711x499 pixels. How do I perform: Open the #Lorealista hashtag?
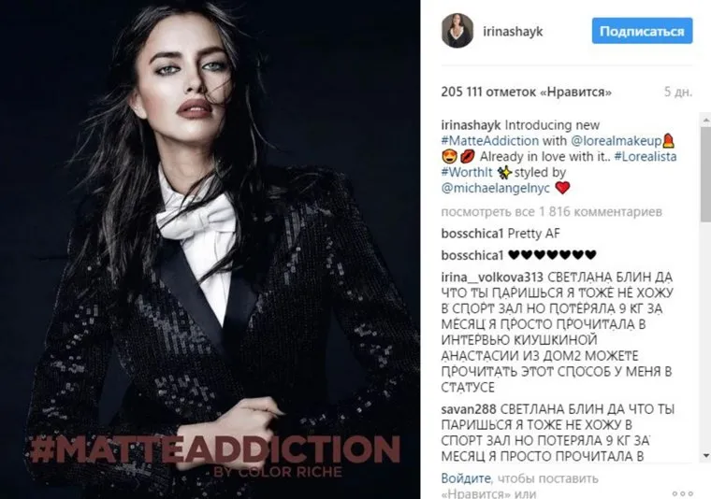click(646, 157)
